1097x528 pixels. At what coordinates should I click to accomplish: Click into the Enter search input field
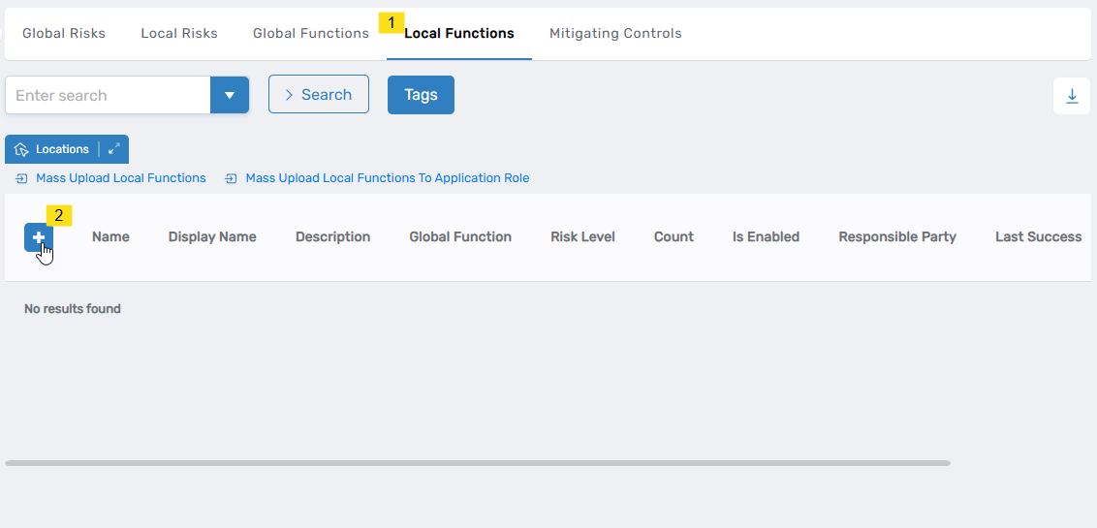pos(109,95)
